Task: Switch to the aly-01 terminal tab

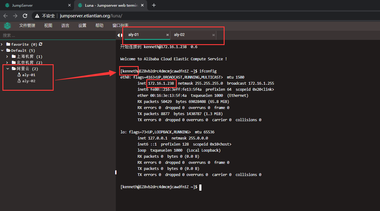Action: tap(147, 35)
